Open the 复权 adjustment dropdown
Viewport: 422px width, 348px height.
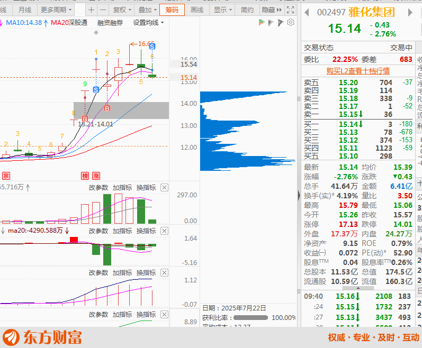pyautogui.click(x=122, y=10)
